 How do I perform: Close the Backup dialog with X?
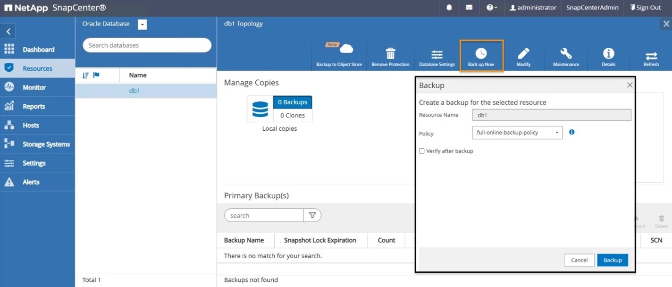point(630,85)
